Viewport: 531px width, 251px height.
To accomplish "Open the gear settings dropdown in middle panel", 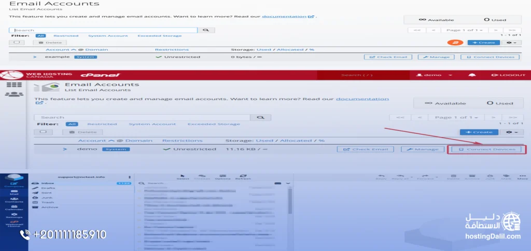I will tap(512, 132).
